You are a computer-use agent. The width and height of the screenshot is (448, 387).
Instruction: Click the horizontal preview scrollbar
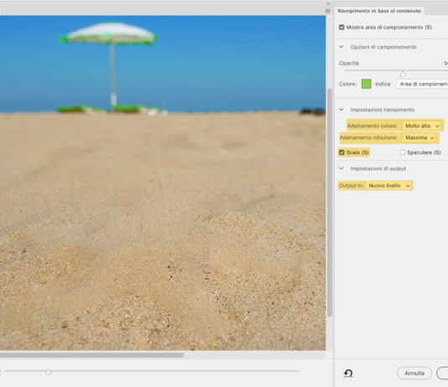(x=92, y=355)
